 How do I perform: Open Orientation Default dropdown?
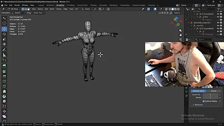(x=19, y=13)
